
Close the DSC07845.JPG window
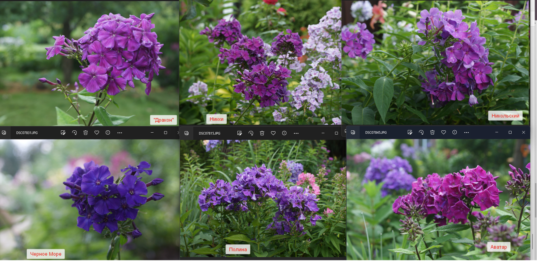click(x=523, y=132)
